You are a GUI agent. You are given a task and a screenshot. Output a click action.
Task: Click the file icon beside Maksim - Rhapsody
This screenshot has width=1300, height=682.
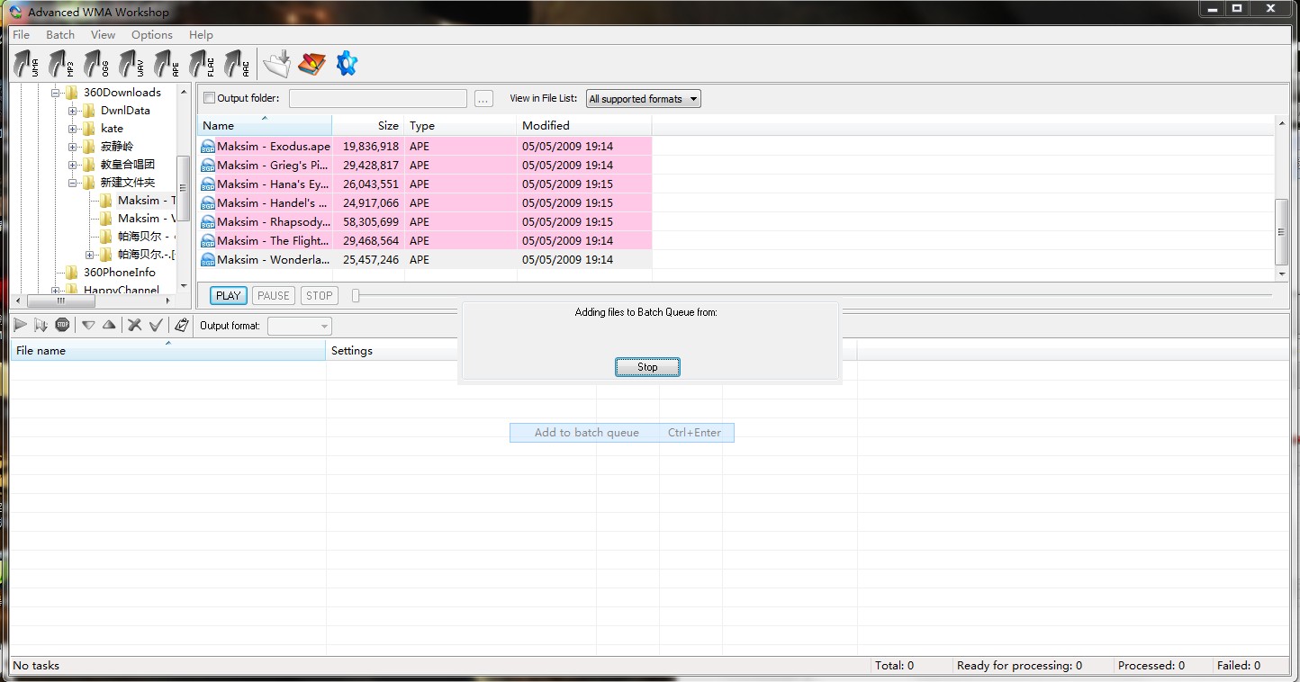click(x=208, y=221)
